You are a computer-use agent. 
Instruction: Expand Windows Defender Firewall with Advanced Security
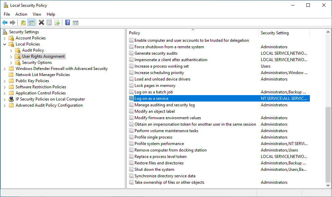5,69
